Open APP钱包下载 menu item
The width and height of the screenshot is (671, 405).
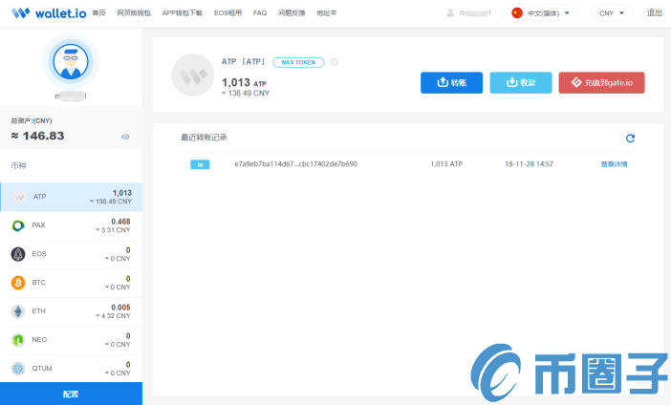[183, 13]
